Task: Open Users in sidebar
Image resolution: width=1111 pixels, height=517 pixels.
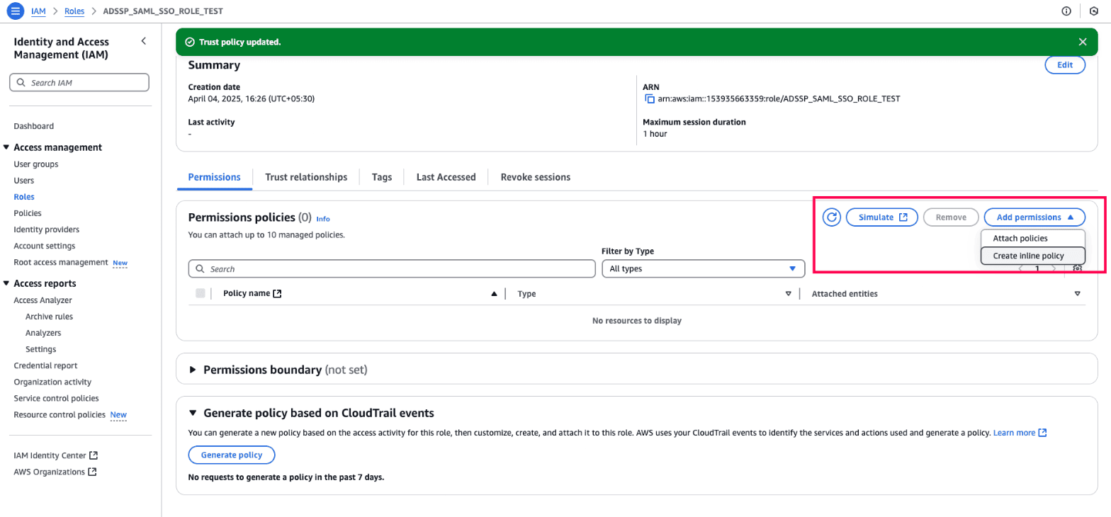Action: pos(24,181)
